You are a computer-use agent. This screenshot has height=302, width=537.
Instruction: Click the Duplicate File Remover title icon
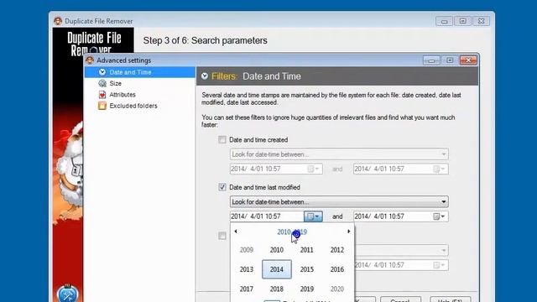tap(58, 21)
